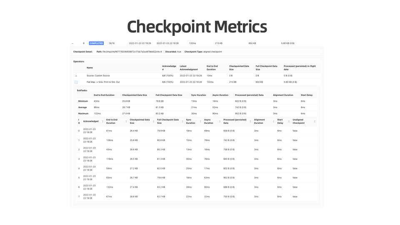Click the Minimum summary row label
This screenshot has height=225, width=400.
pos(83,101)
